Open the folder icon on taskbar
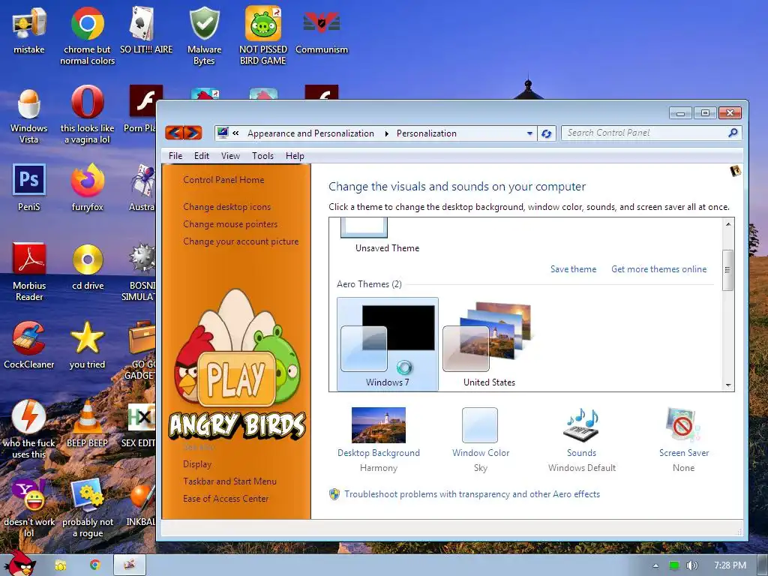The height and width of the screenshot is (576, 768). (60, 565)
